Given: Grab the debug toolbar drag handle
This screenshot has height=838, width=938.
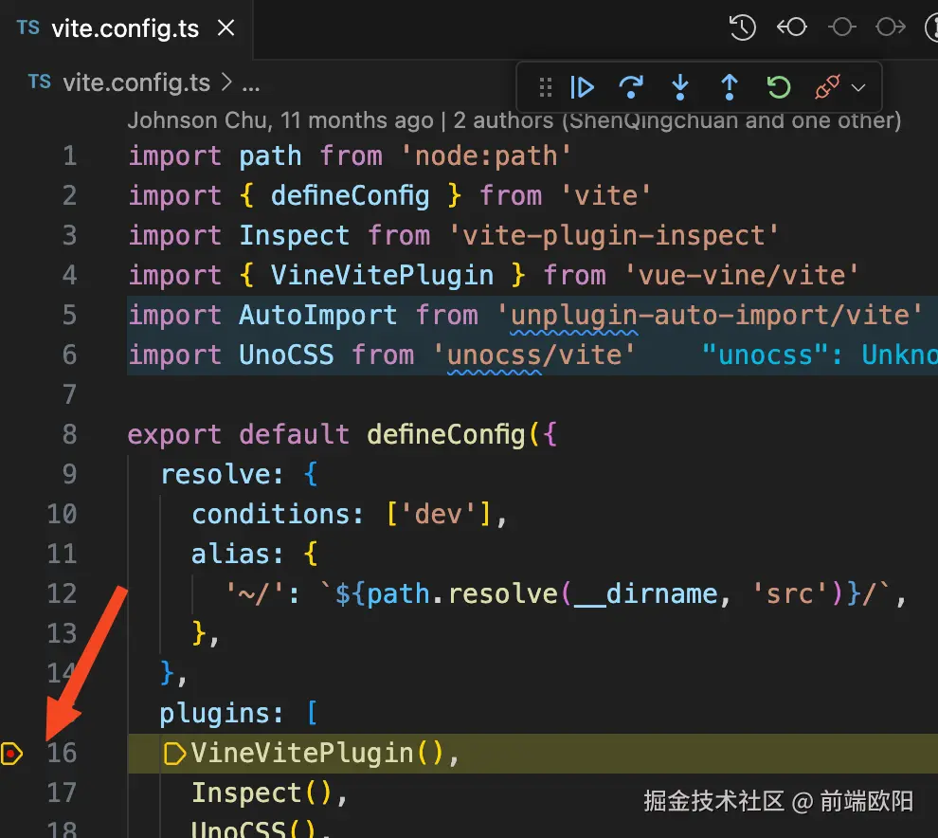Looking at the screenshot, I should tap(545, 87).
